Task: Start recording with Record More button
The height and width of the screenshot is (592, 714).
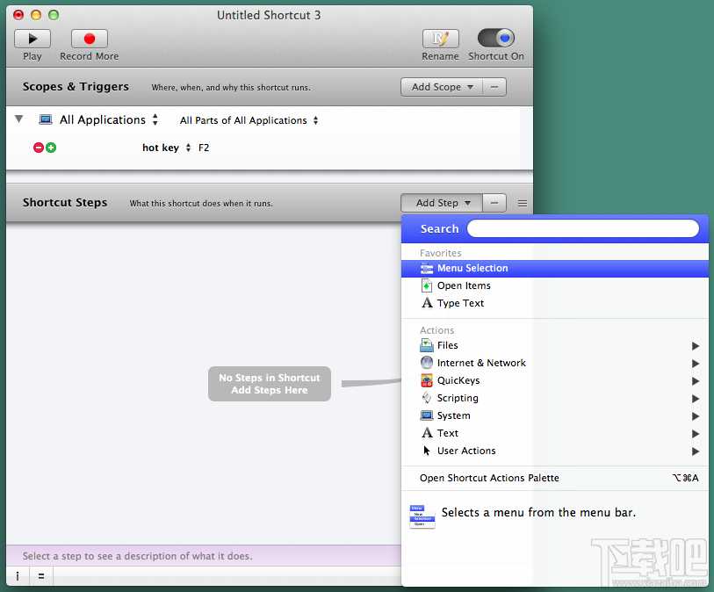Action: pos(90,39)
